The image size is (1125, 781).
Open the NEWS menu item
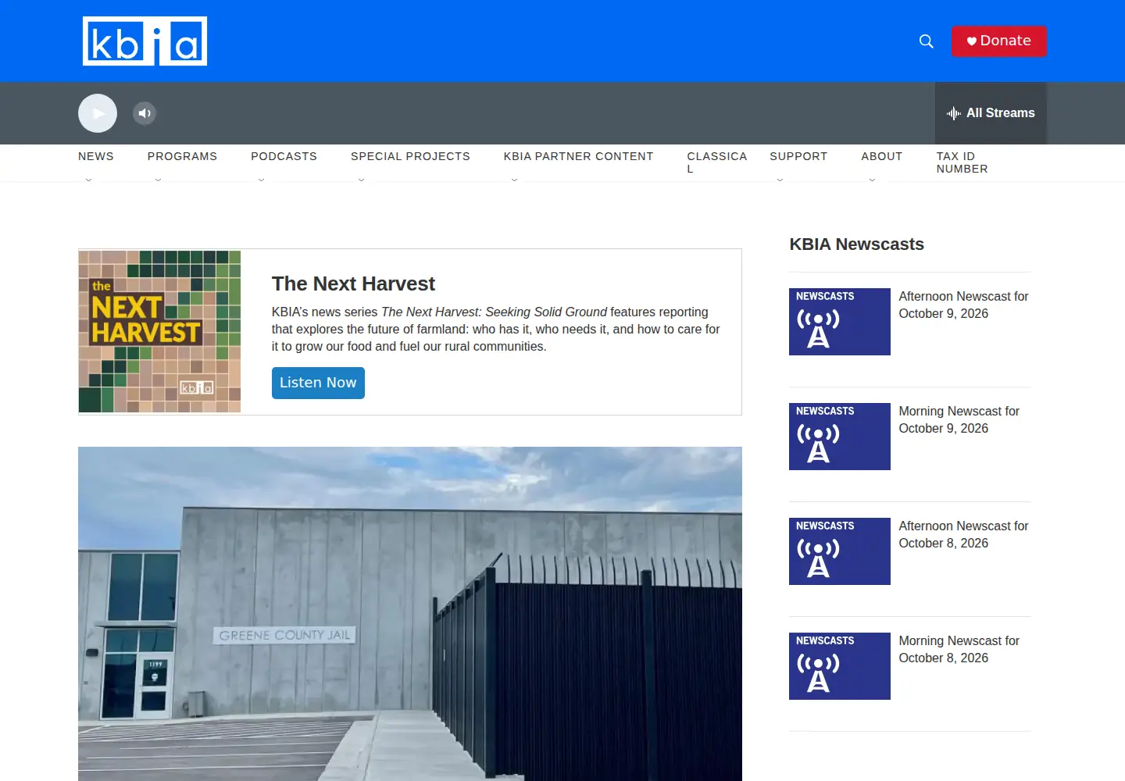click(x=96, y=156)
